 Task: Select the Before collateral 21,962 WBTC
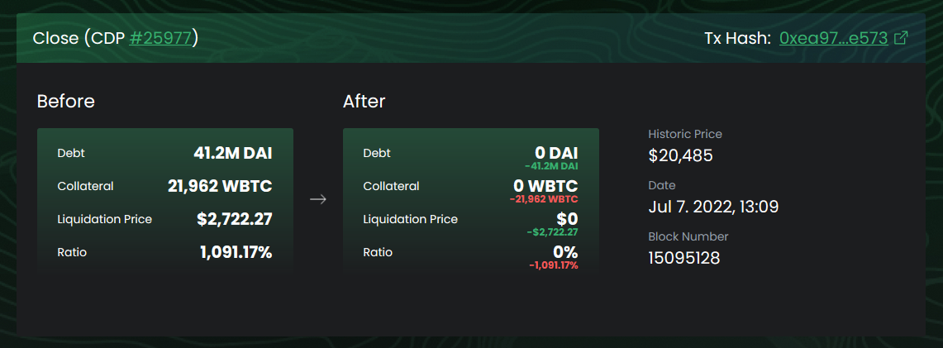pos(220,186)
